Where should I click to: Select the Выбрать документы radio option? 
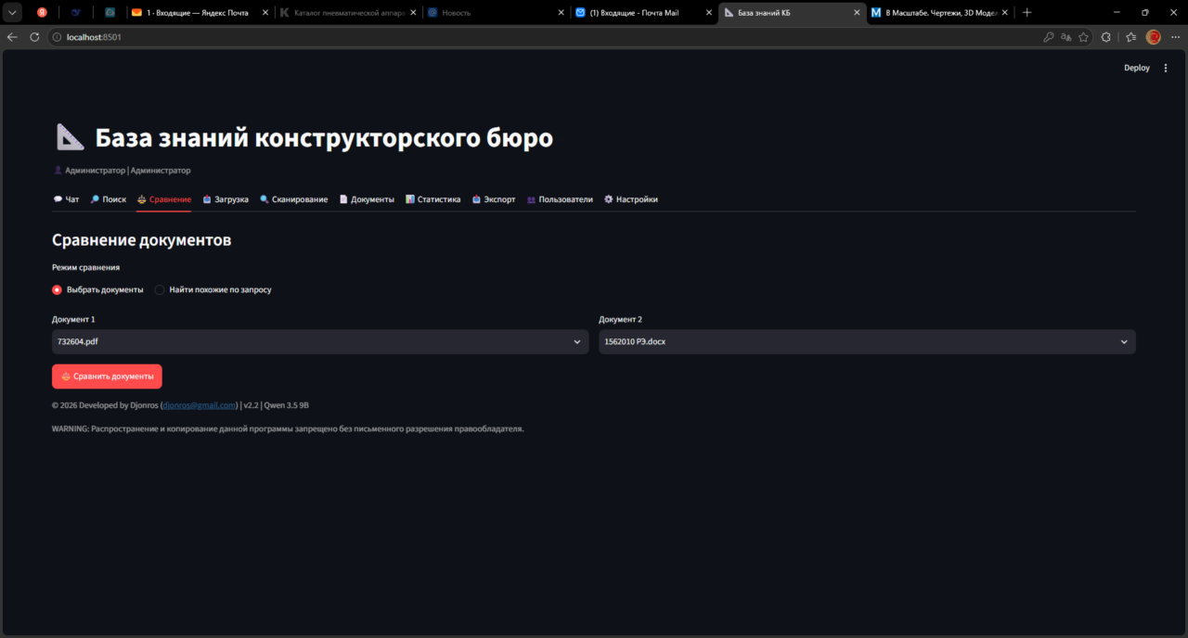[97, 289]
